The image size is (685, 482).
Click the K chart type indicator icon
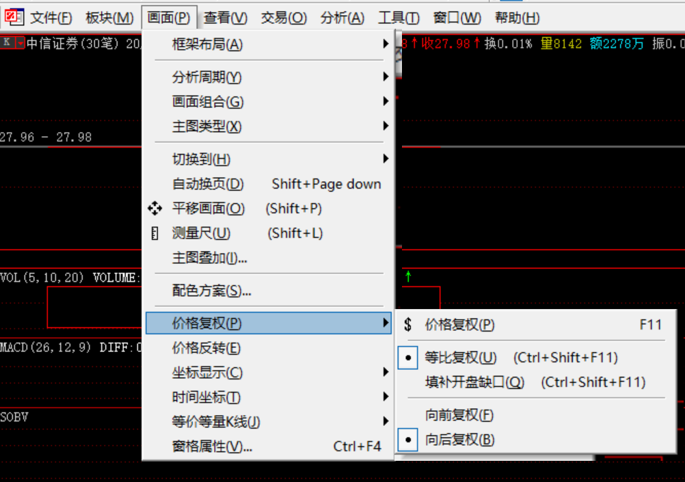coord(7,42)
